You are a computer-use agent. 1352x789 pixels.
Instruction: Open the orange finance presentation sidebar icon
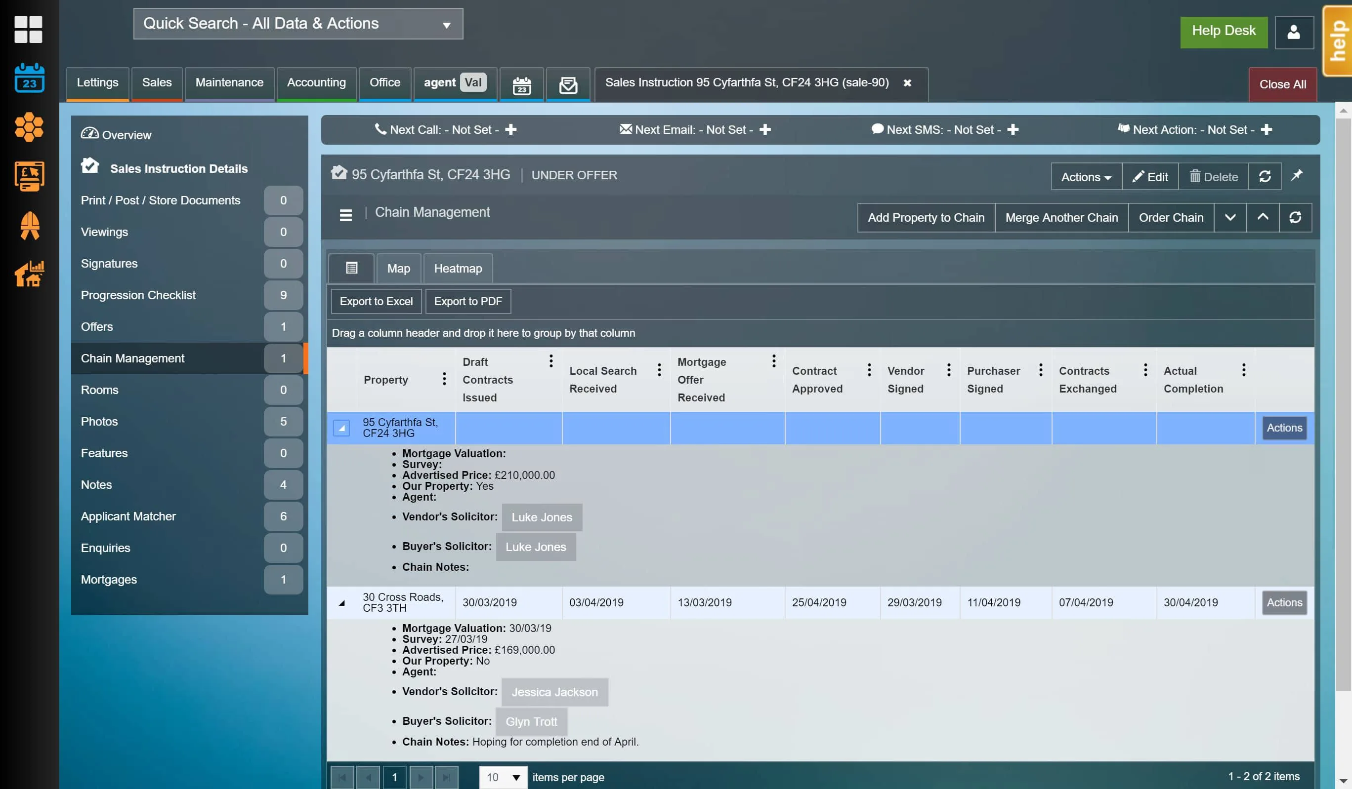point(29,176)
